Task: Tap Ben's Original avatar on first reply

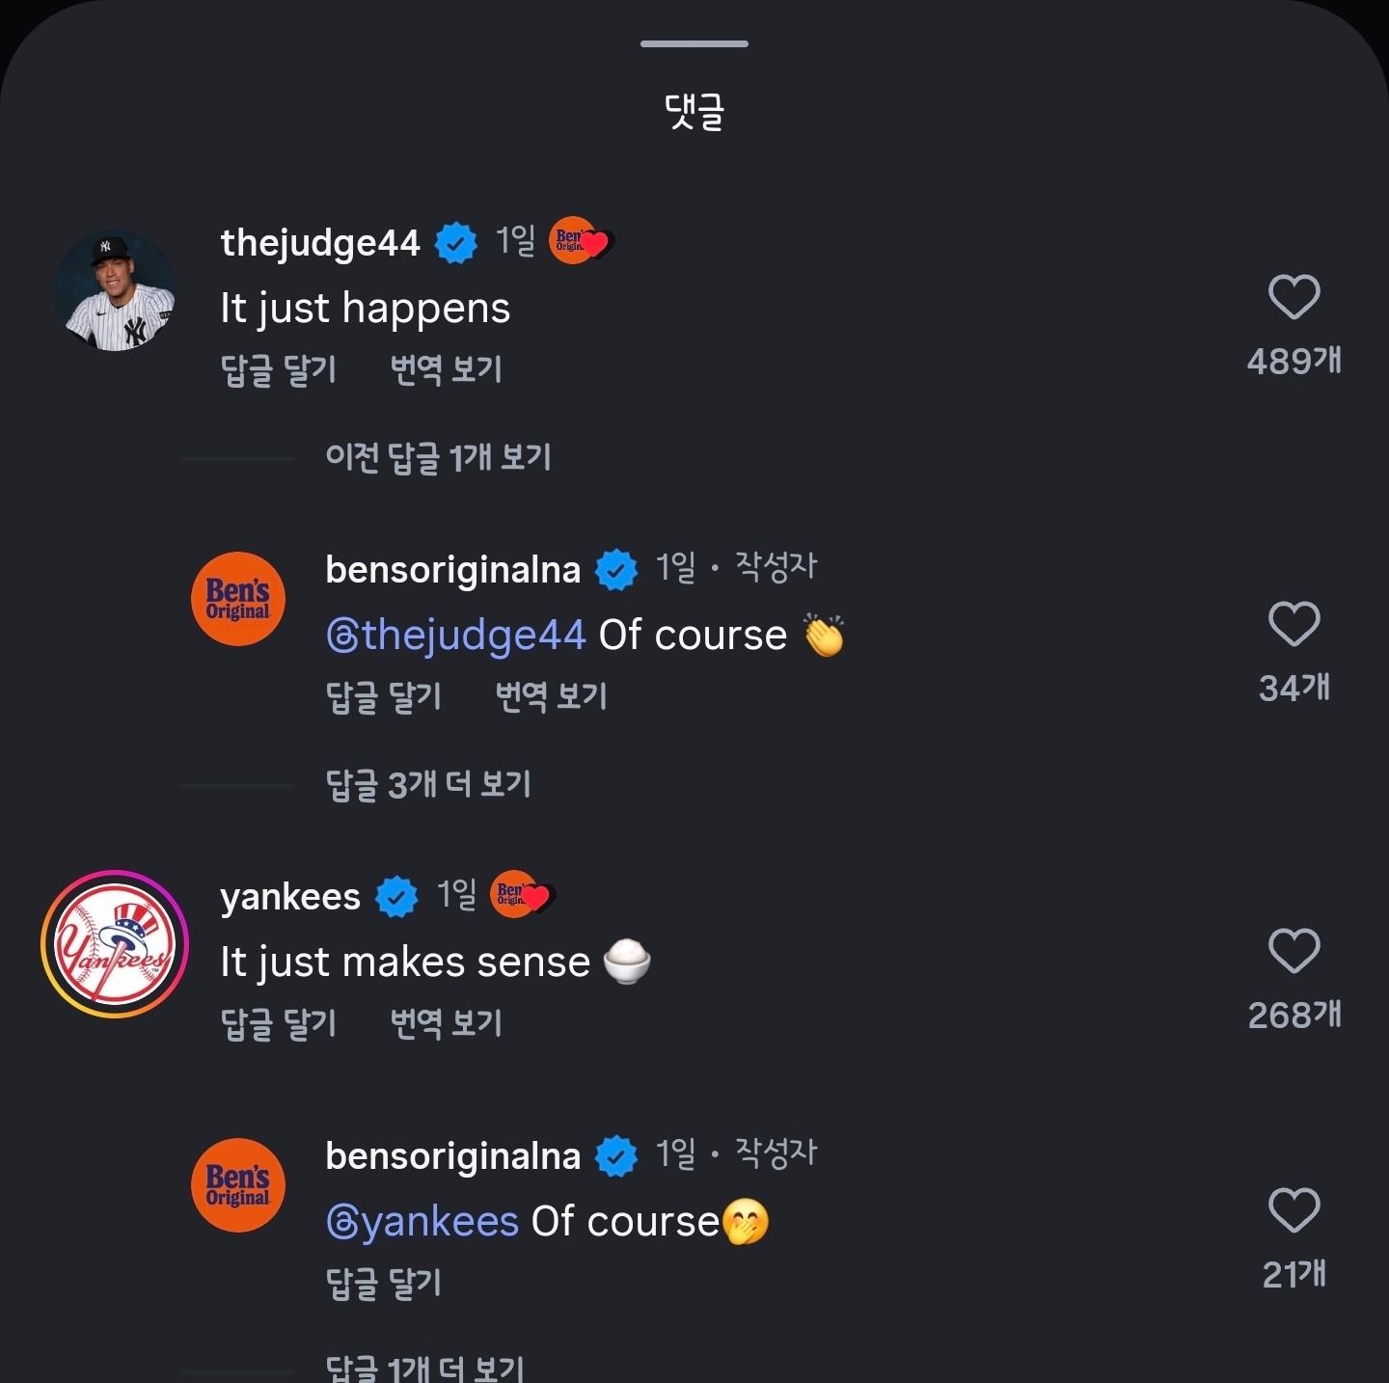Action: click(238, 599)
